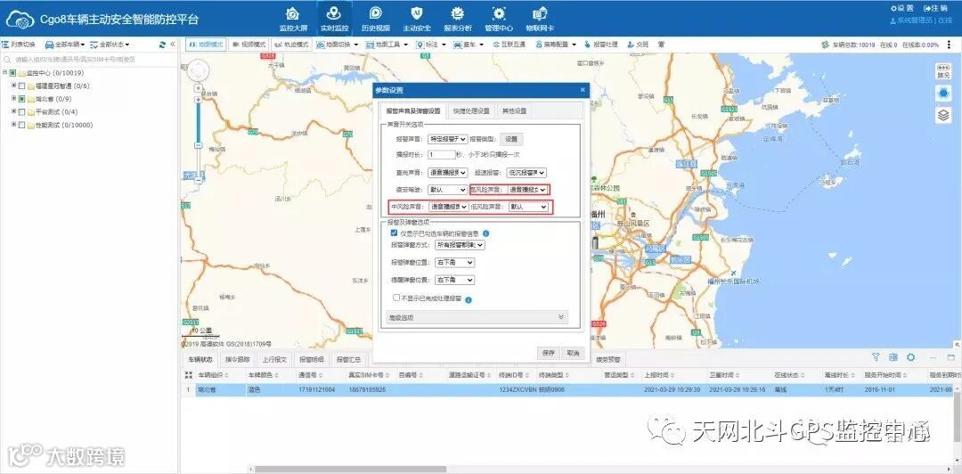The width and height of the screenshot is (962, 474).
Task: Switch to 快捷处理设置 tab
Action: (x=470, y=111)
